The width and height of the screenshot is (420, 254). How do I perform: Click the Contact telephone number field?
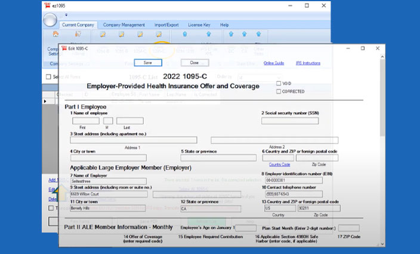(294, 194)
